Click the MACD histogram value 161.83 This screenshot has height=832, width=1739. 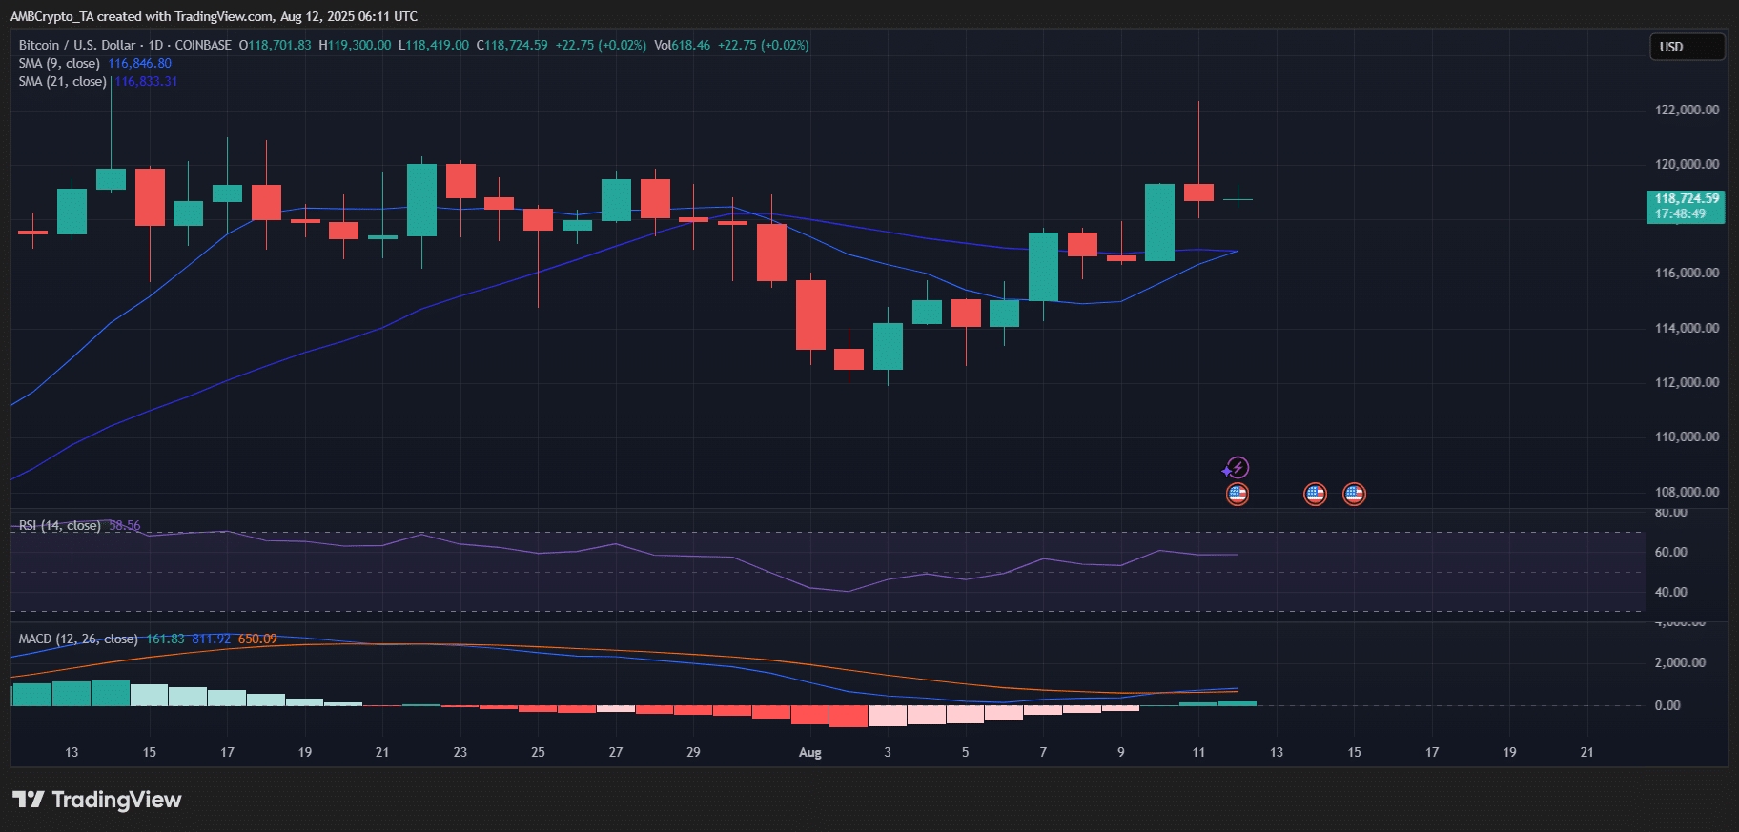click(x=165, y=639)
